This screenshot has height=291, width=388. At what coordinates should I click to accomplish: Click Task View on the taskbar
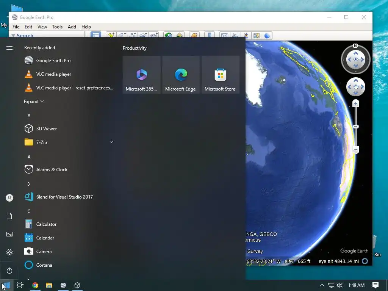click(20, 285)
